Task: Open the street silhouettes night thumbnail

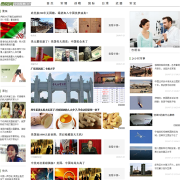Action: point(42,147)
